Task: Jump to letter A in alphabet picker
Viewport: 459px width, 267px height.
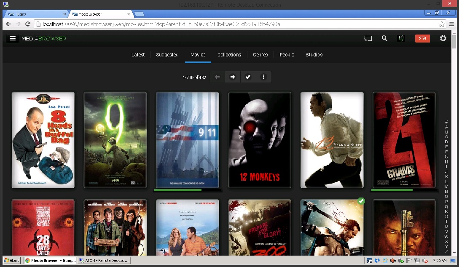Action: tap(446, 127)
